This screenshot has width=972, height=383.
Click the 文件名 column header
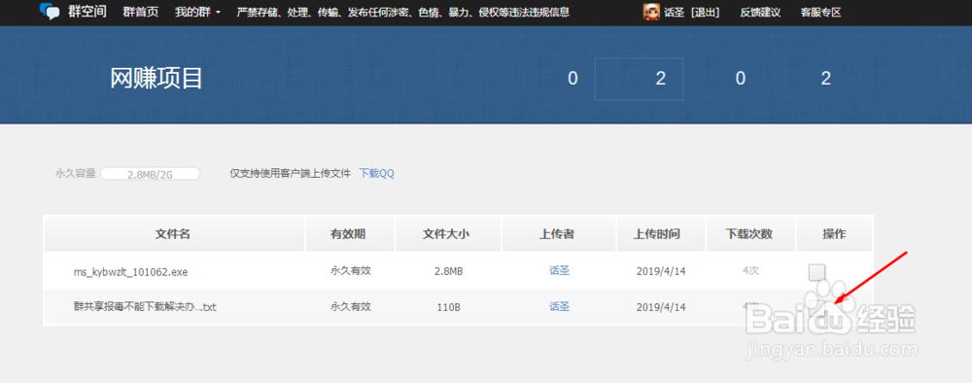point(173,233)
